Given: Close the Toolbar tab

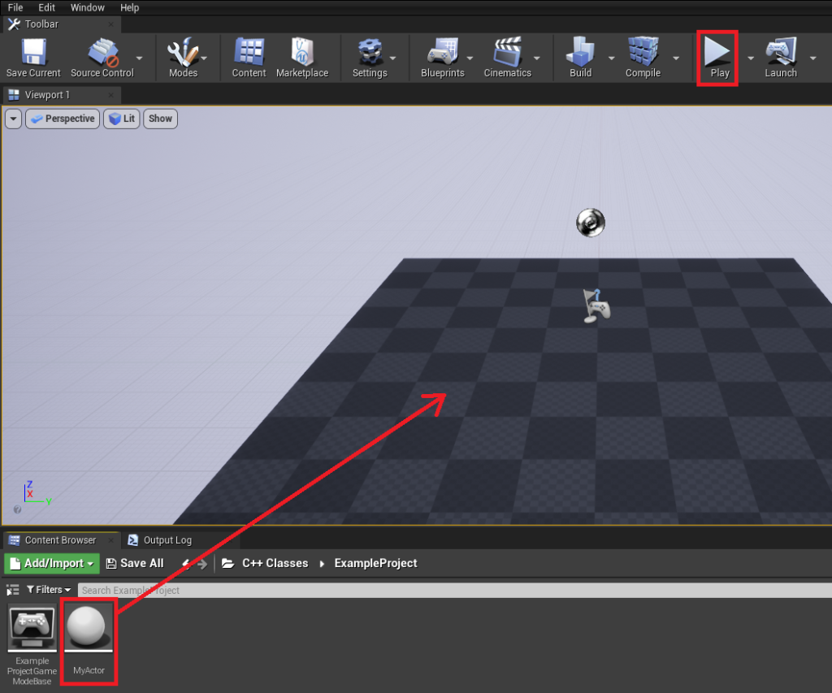Looking at the screenshot, I should [x=110, y=24].
